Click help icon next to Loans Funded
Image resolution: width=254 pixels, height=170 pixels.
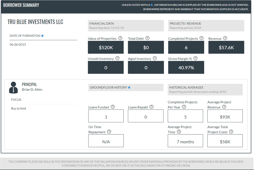coord(113,107)
